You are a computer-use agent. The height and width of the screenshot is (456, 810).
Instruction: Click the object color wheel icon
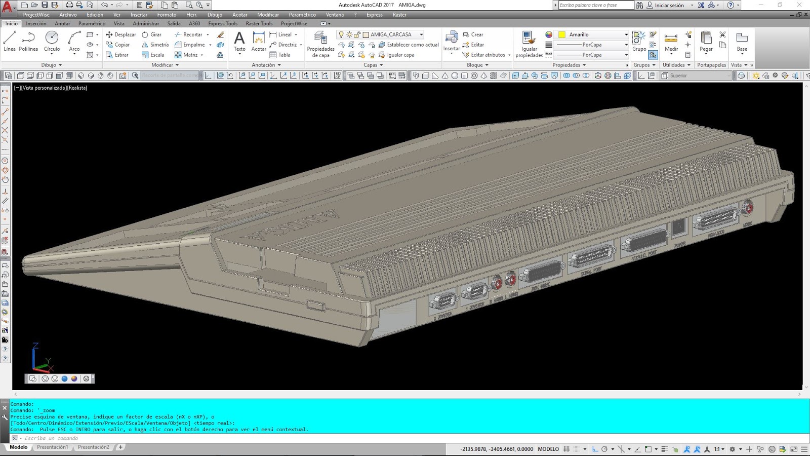click(x=549, y=34)
